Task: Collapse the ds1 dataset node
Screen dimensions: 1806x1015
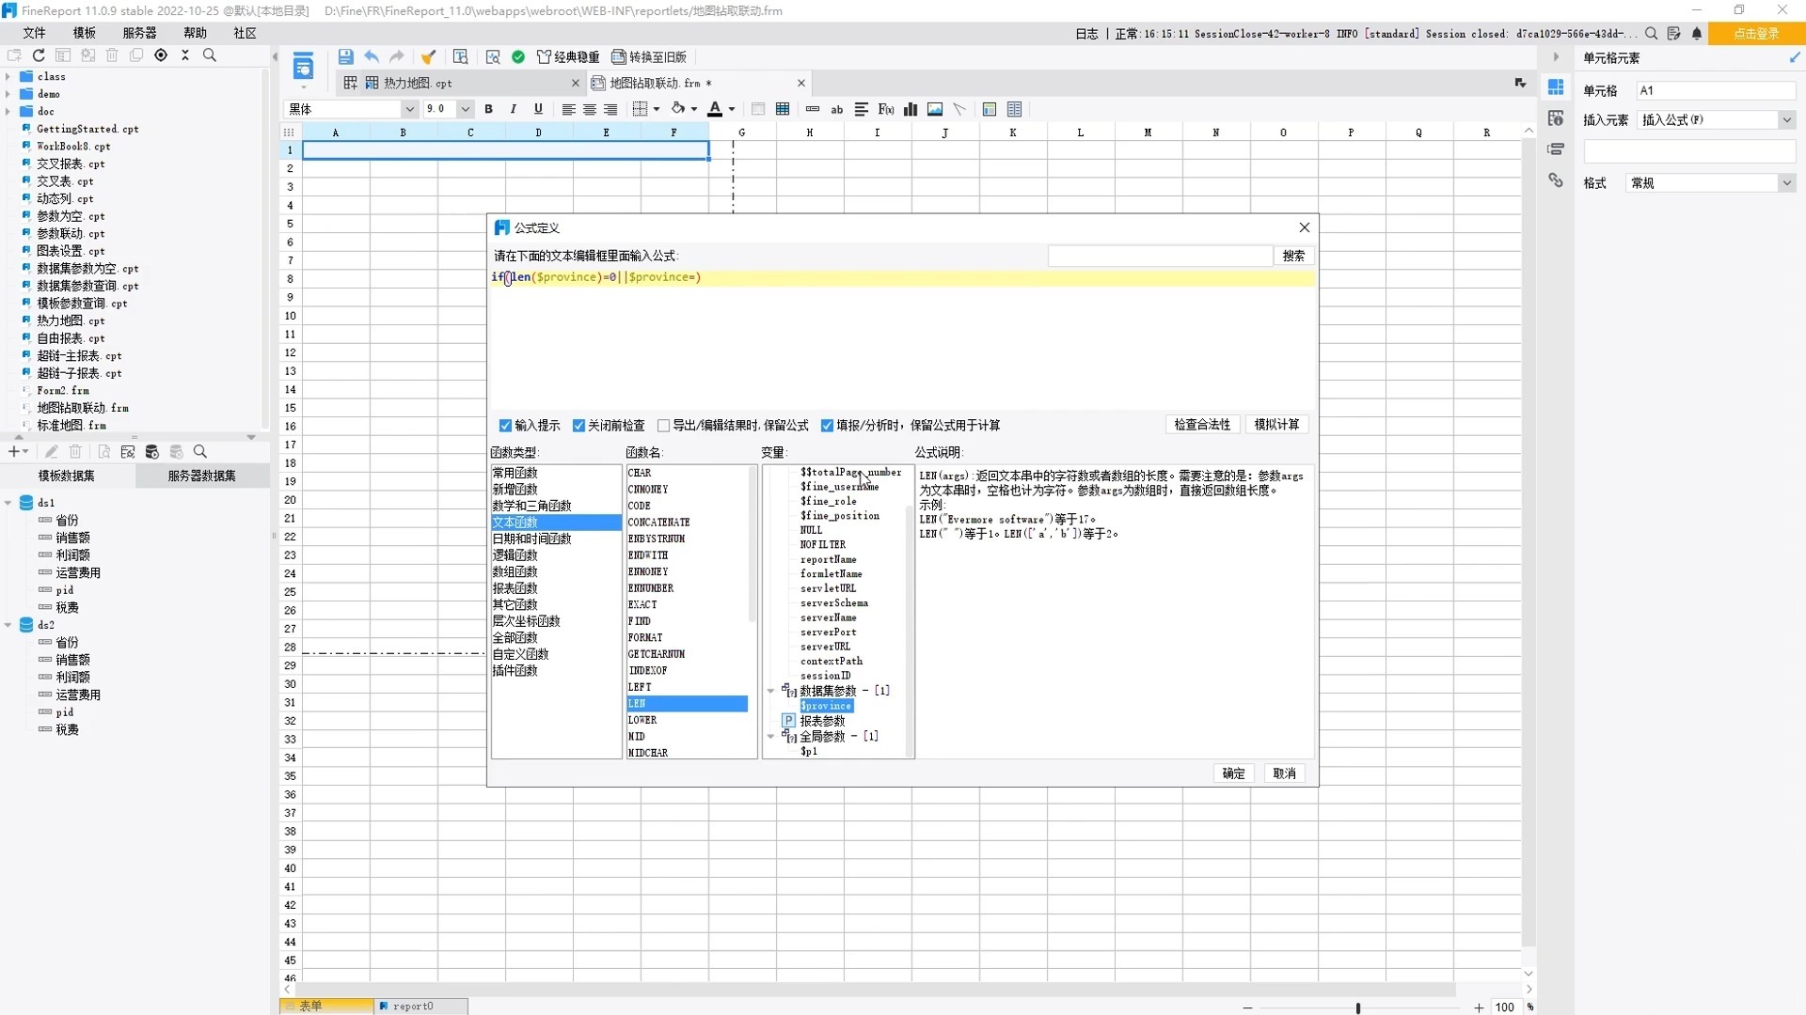Action: (x=8, y=503)
